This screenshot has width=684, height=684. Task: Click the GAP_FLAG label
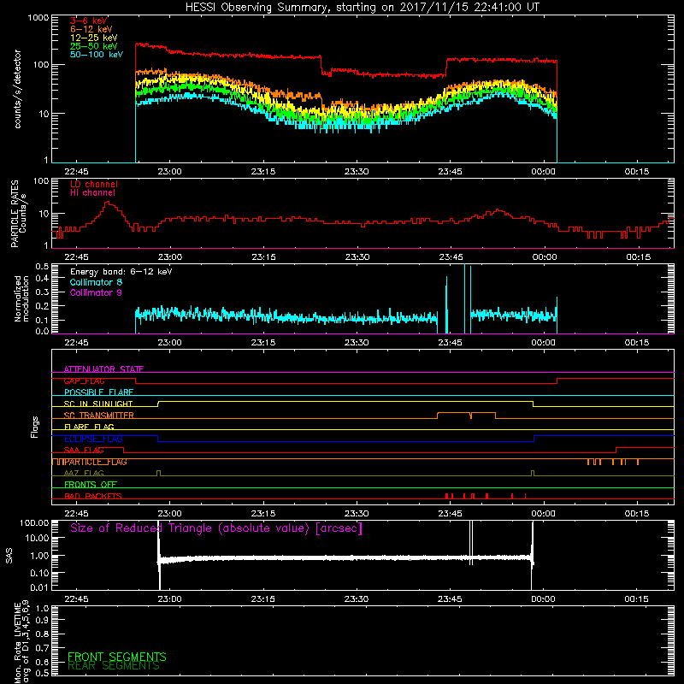[84, 380]
